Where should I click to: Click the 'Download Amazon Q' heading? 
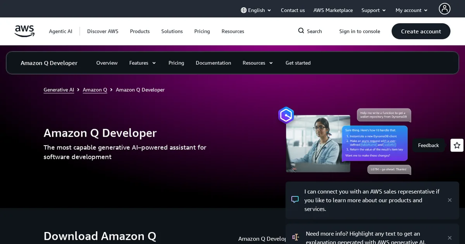[x=100, y=236]
